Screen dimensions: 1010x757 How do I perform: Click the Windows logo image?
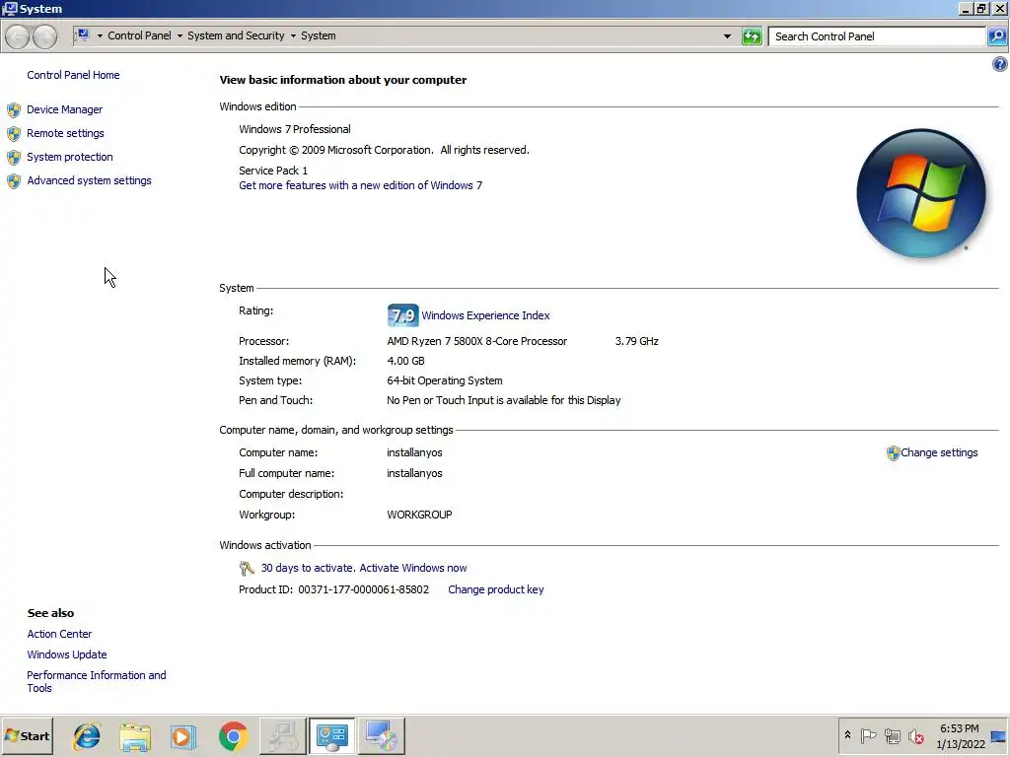(x=921, y=193)
